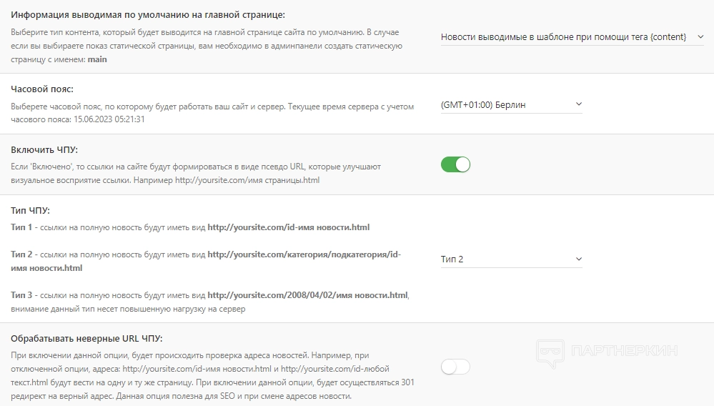
Task: Enable the Обрабатывать неверные URL ЧПУ switch
Action: click(455, 367)
